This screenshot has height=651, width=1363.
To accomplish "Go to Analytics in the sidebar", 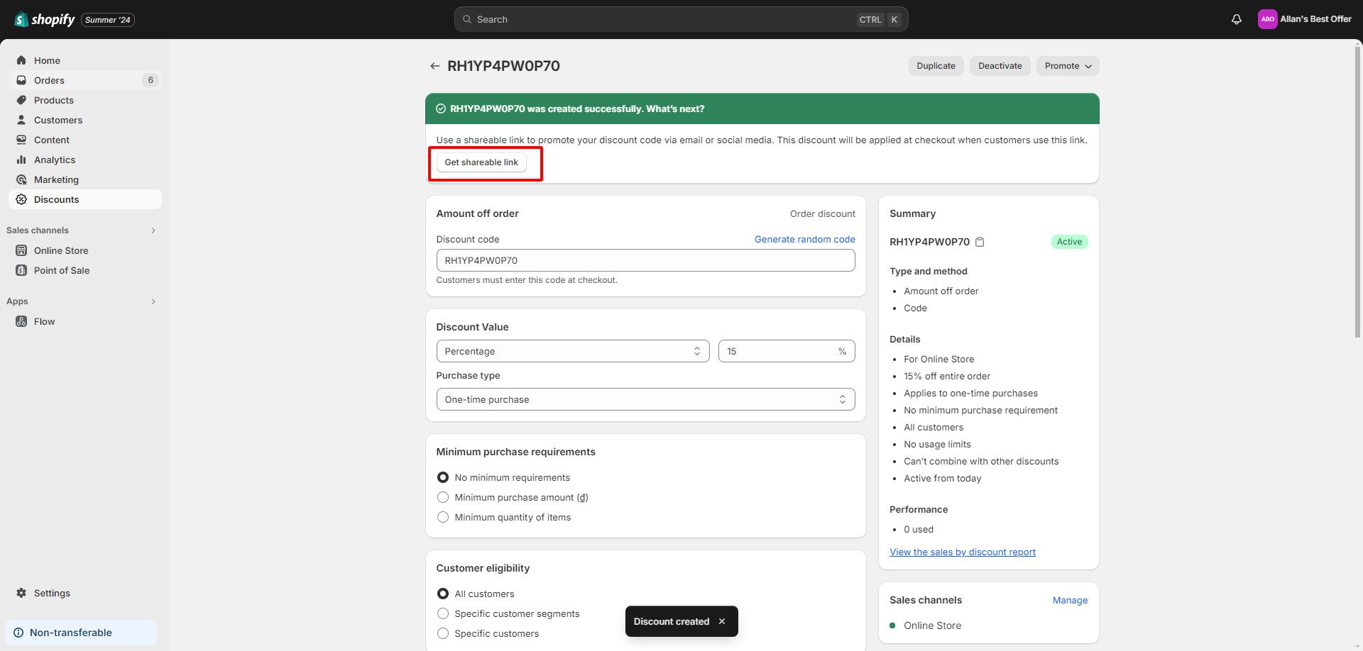I will pyautogui.click(x=55, y=160).
